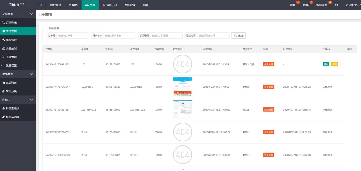This screenshot has height=171, width=361.
Task: Click the hamburger sidebar toggle icon
Action: 41,5
